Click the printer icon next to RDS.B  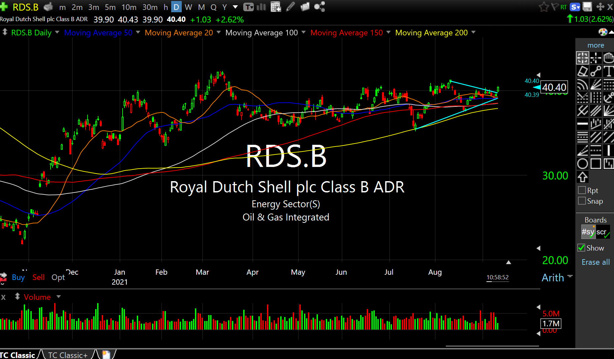click(49, 7)
